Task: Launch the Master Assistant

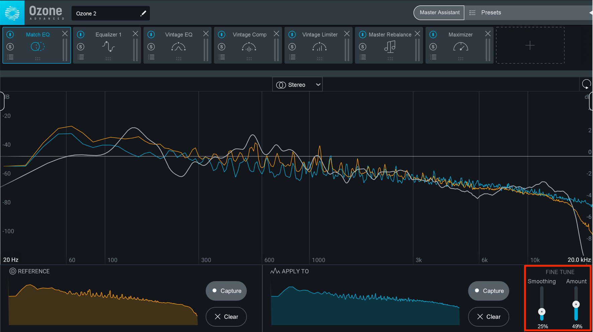Action: [x=439, y=13]
